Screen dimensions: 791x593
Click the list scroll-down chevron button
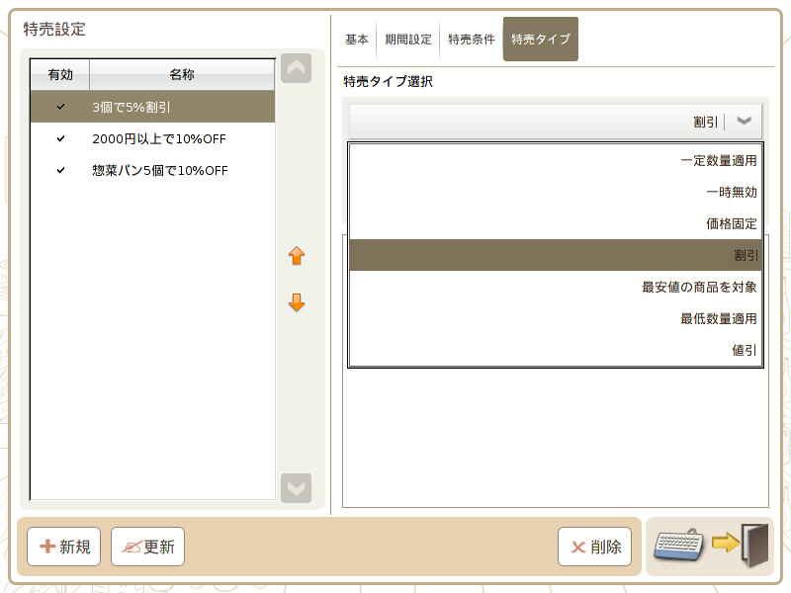click(296, 488)
